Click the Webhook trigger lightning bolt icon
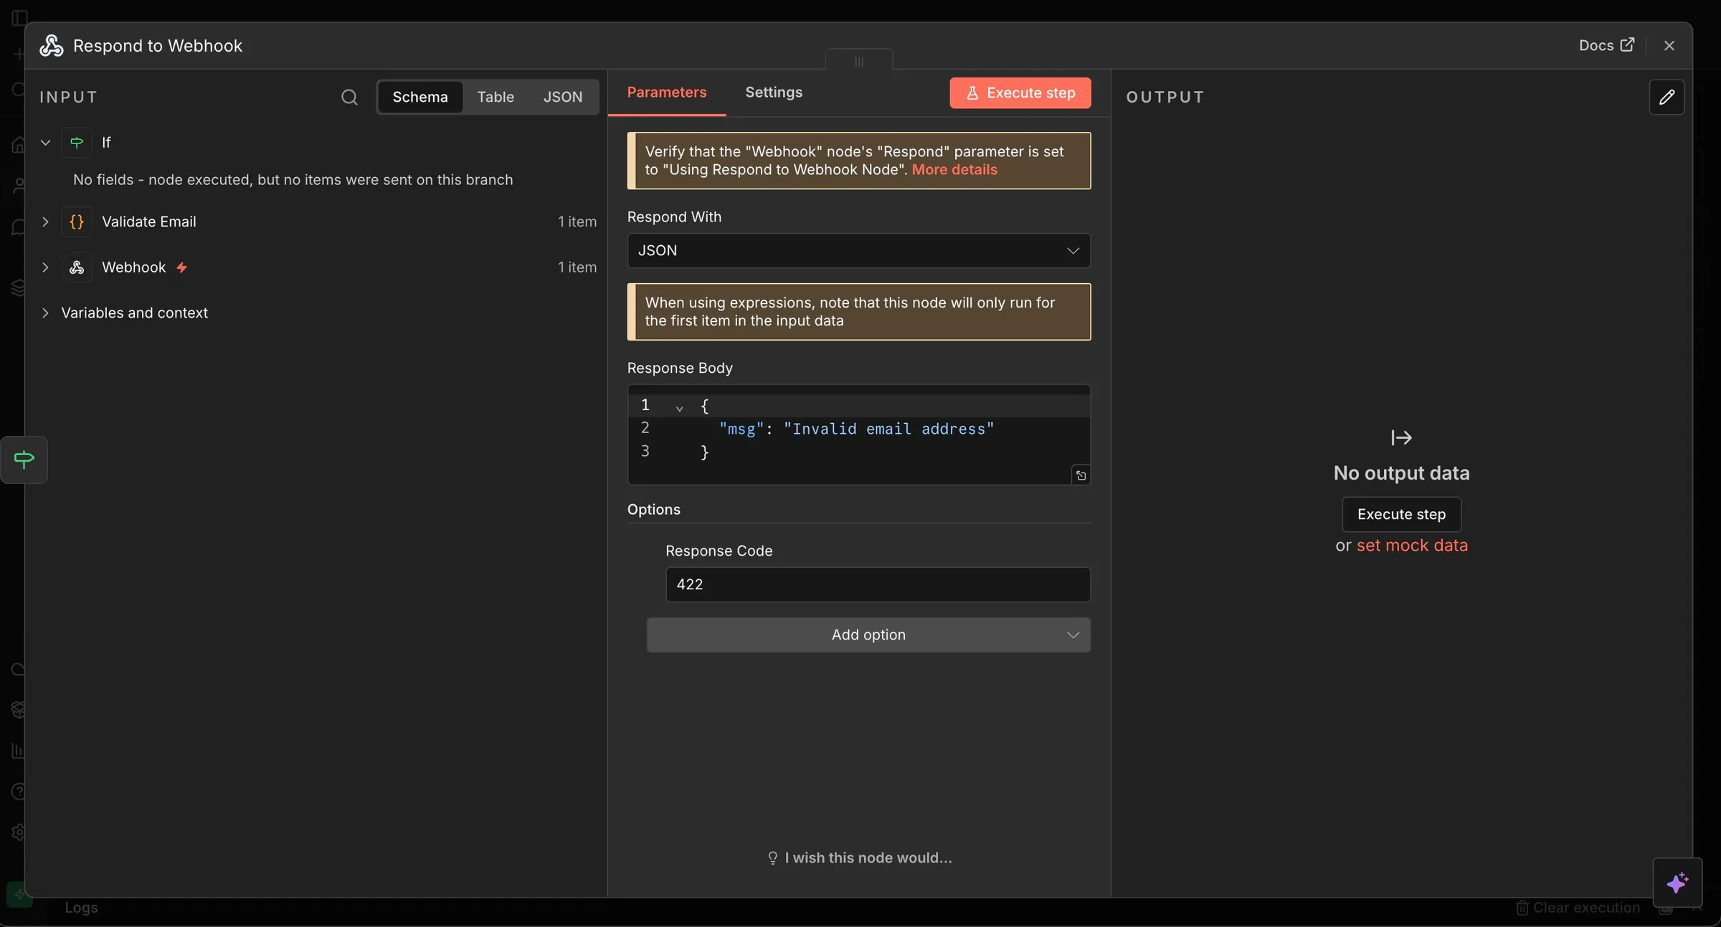The width and height of the screenshot is (1721, 927). (182, 267)
